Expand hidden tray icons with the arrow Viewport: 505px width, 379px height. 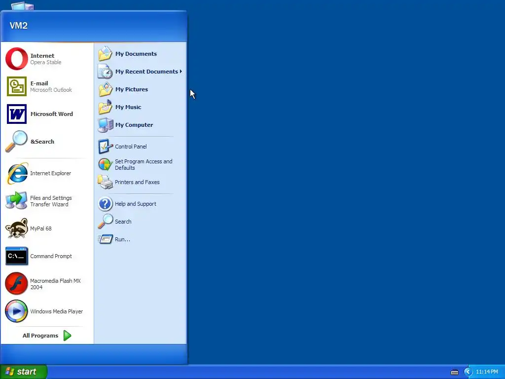coord(468,372)
